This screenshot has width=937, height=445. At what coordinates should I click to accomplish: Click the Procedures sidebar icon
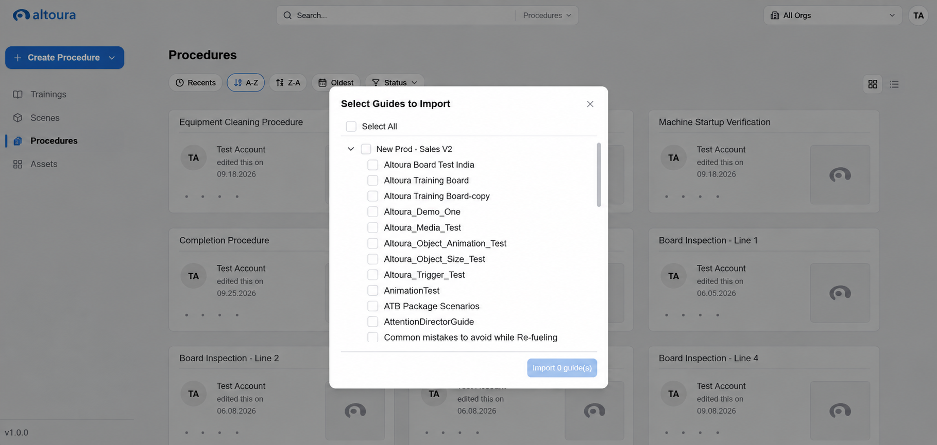(18, 141)
